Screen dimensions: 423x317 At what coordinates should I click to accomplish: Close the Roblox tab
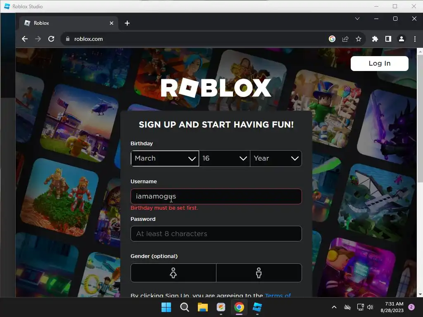(x=112, y=23)
